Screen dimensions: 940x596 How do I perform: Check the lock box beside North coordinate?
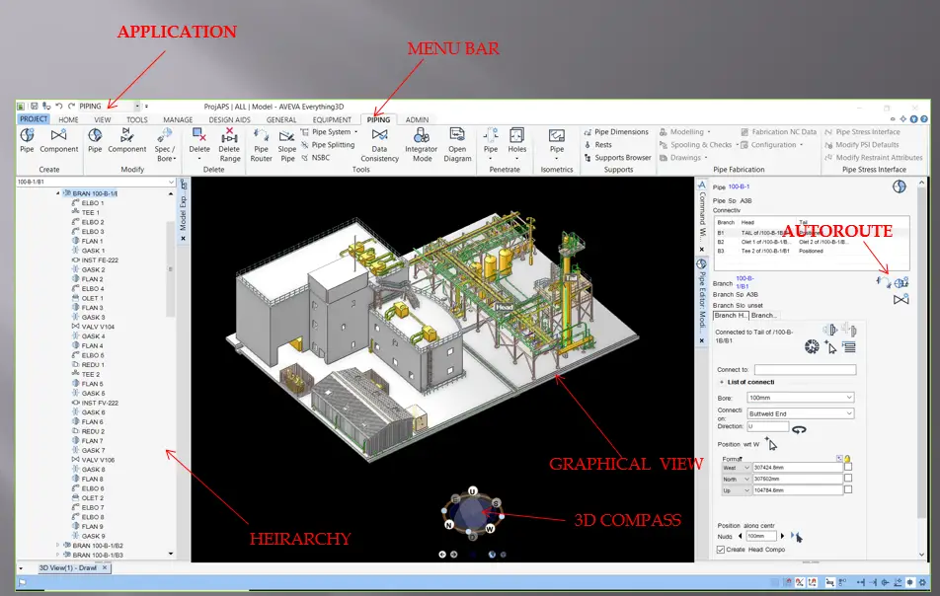click(x=848, y=479)
